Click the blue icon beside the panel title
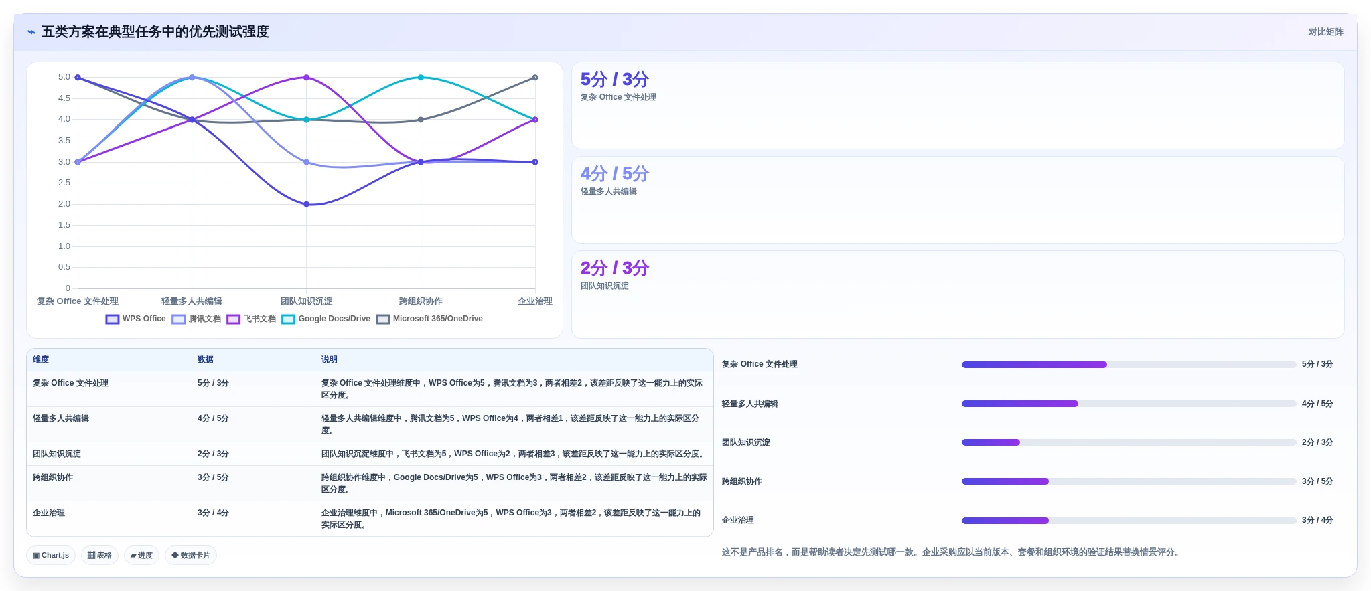The image size is (1371, 591). pos(31,32)
